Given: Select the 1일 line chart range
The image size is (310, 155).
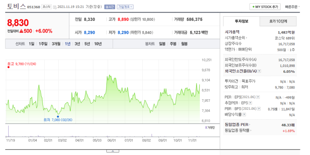Looking at the screenshot, I should (31, 44).
